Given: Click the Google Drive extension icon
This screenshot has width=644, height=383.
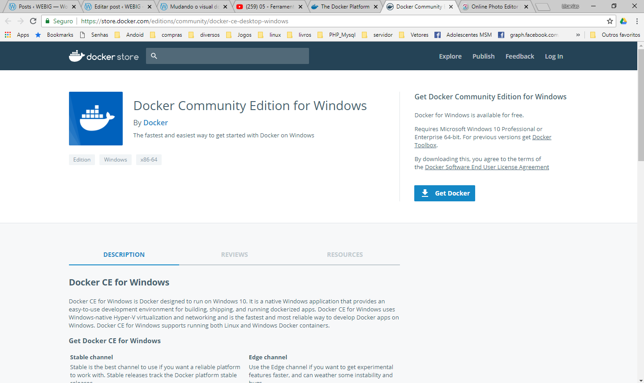Looking at the screenshot, I should pyautogui.click(x=623, y=21).
